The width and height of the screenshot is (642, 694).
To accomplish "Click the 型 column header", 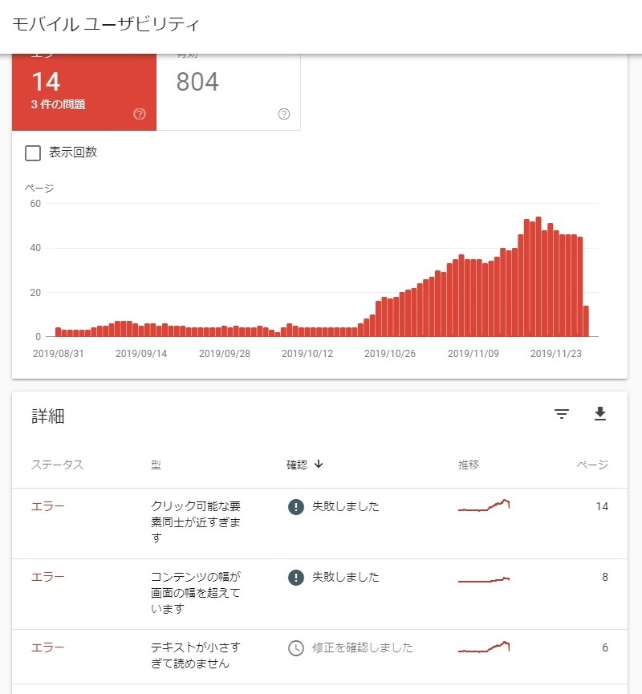I will pyautogui.click(x=156, y=465).
